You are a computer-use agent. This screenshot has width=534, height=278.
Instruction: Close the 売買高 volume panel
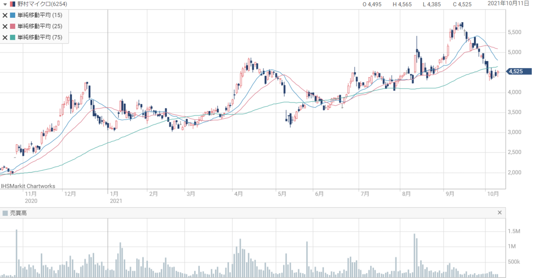click(x=500, y=213)
